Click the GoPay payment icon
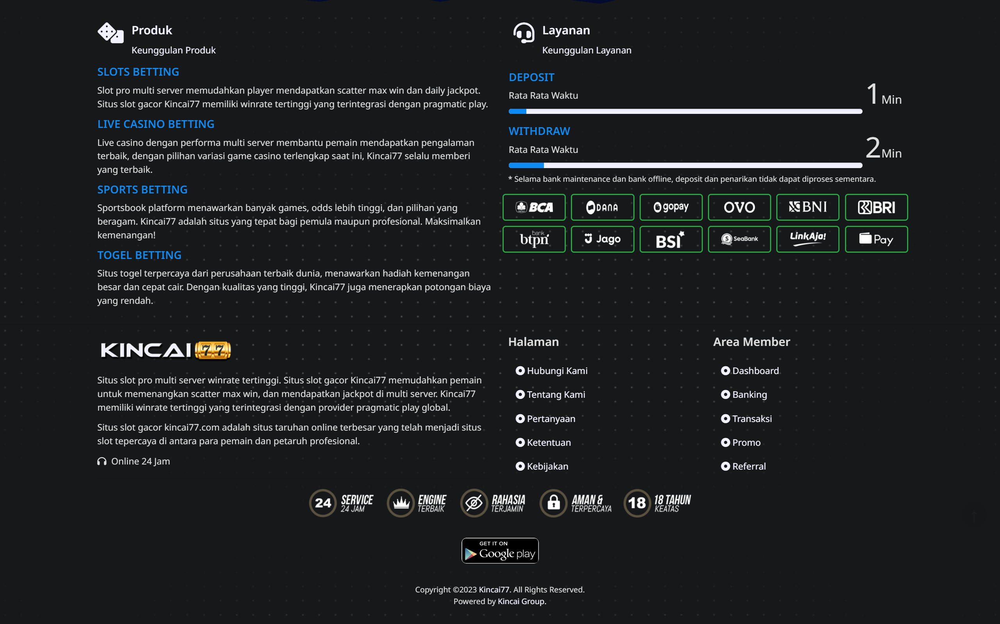Screen dimensions: 1000x624 click(670, 207)
